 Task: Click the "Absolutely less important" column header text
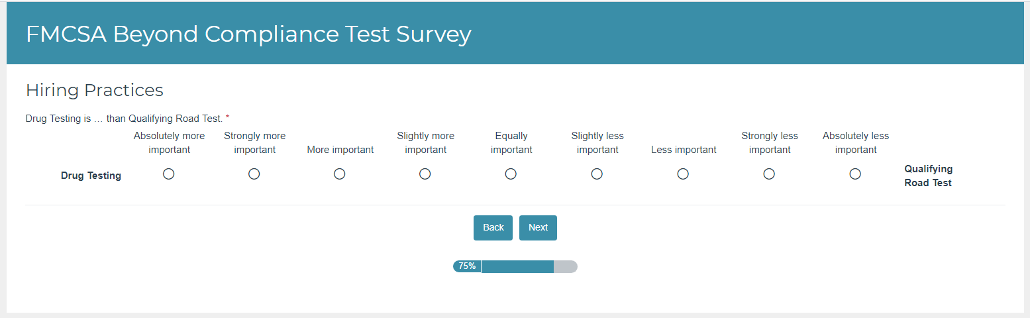(855, 142)
